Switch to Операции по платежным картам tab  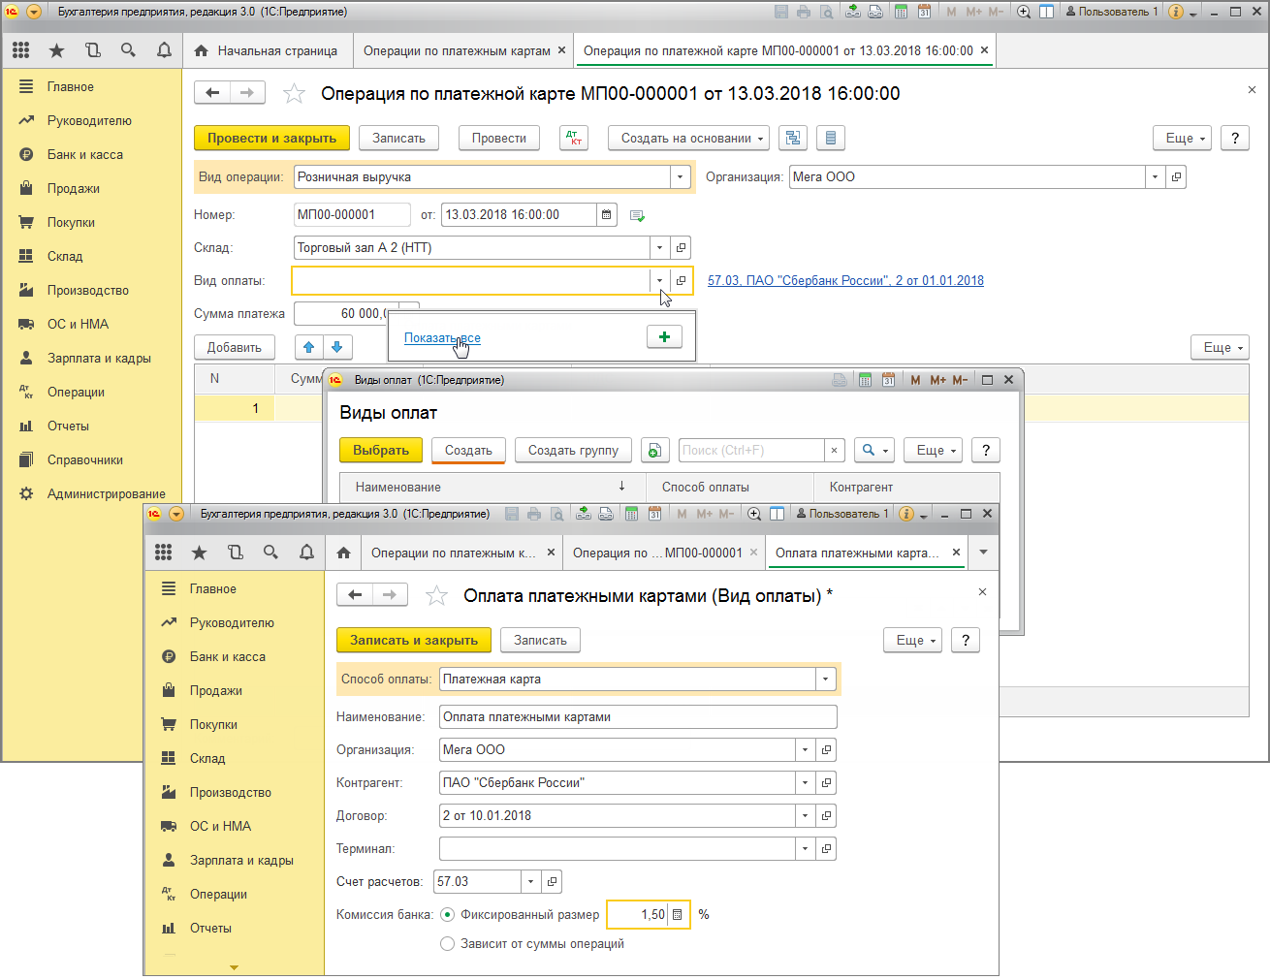457,50
